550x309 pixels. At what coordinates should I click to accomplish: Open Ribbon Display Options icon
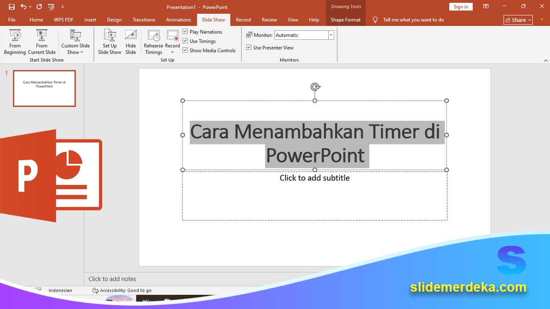[486, 6]
